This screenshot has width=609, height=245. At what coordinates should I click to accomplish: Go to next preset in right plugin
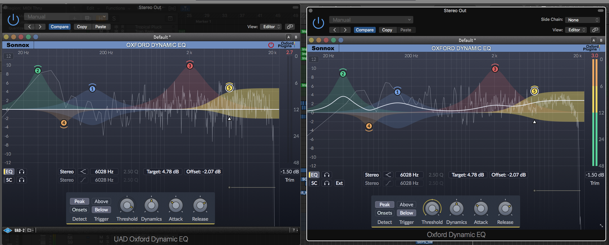345,30
